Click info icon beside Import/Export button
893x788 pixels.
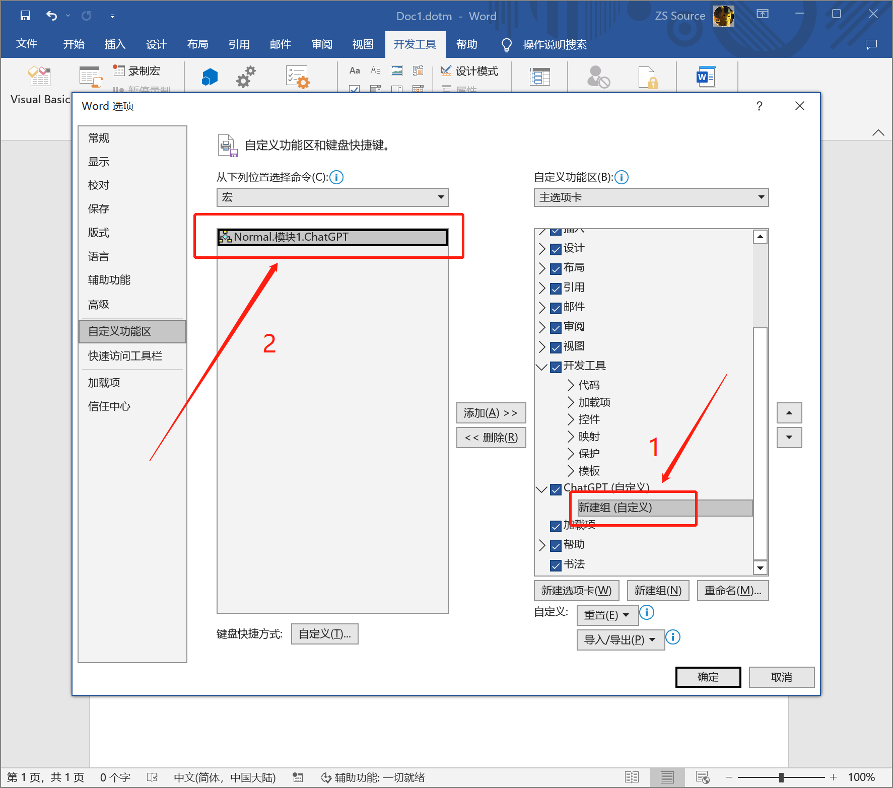click(673, 637)
